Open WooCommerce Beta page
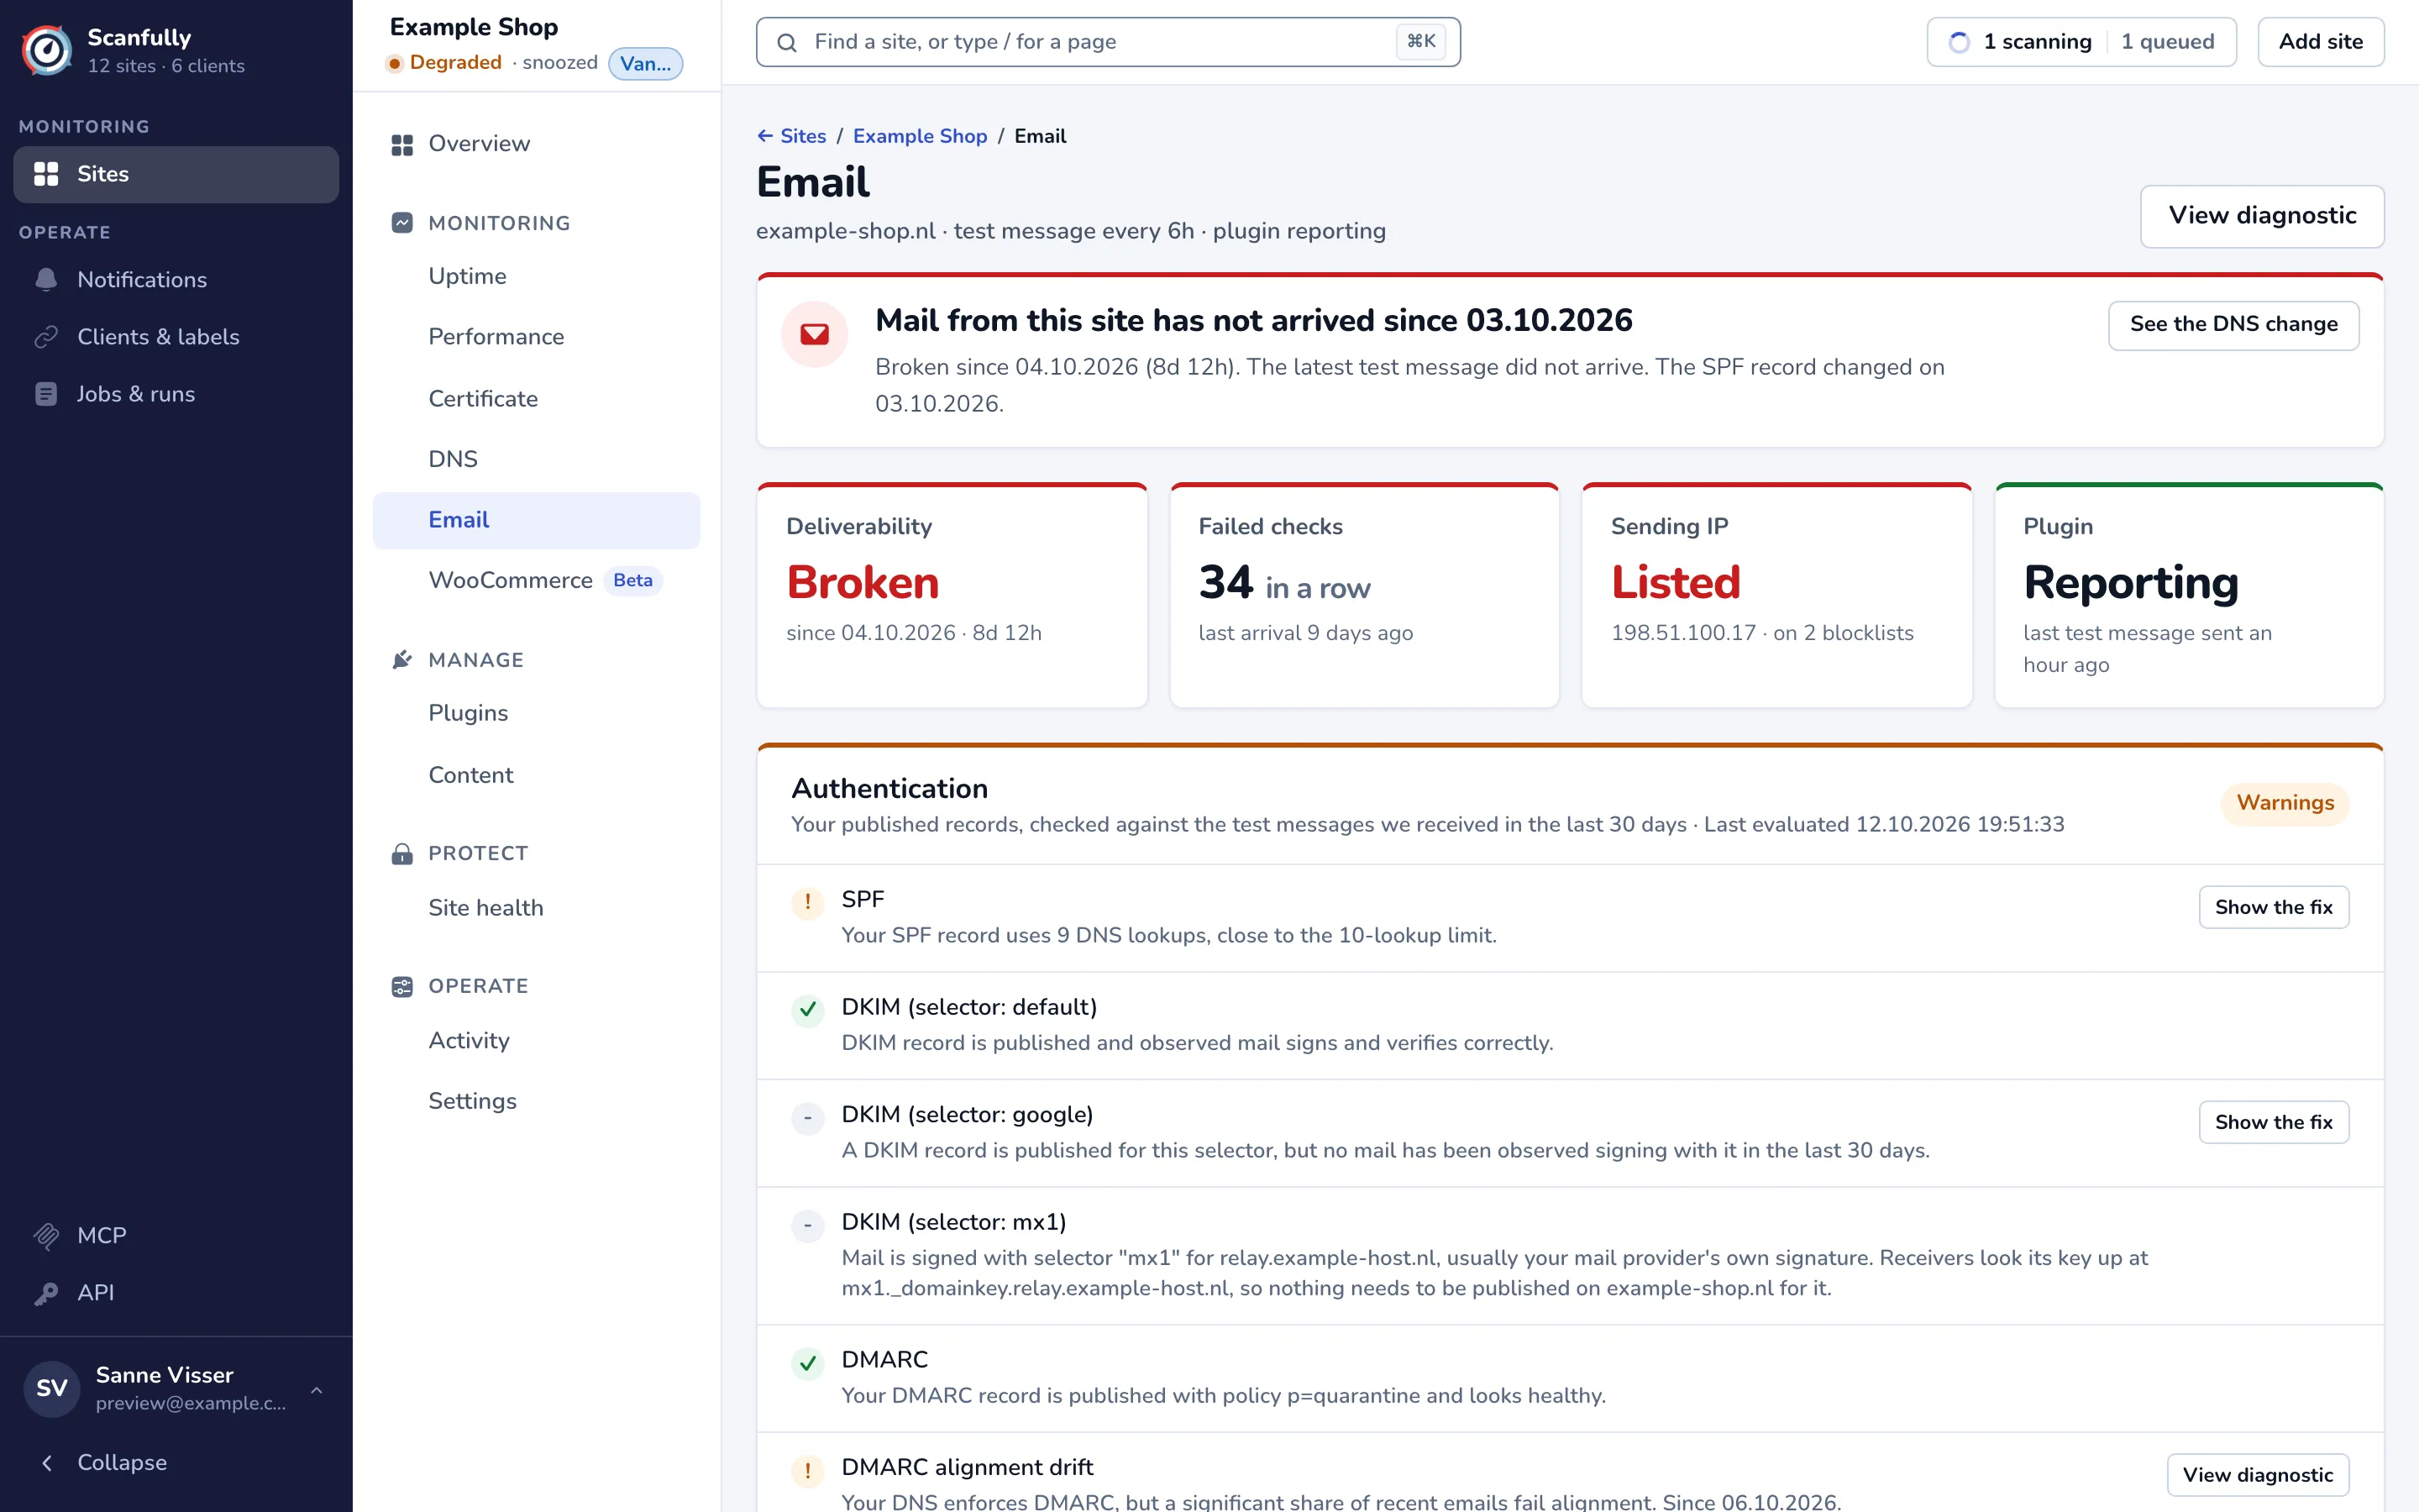Screen dimensions: 2419x1512 (537, 580)
